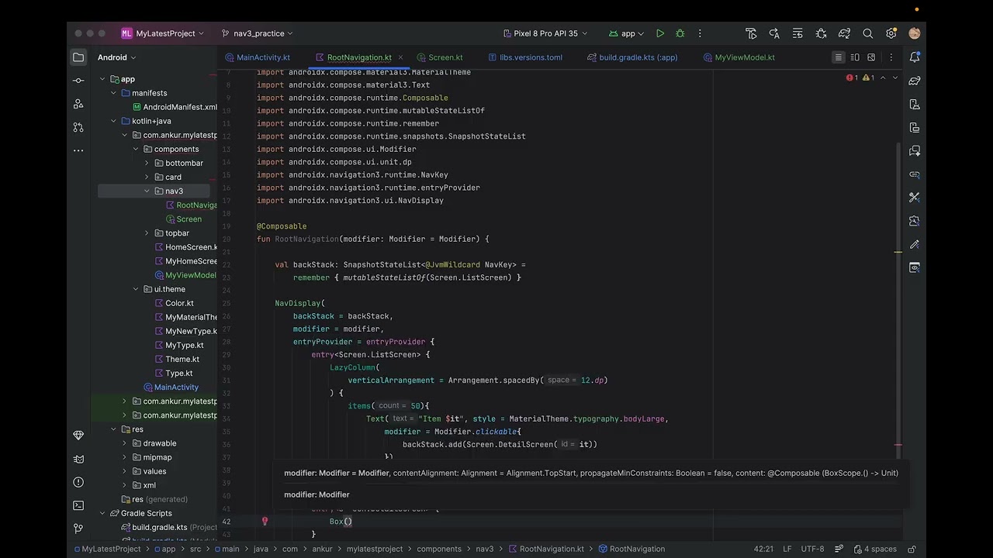Viewport: 993px width, 558px height.
Task: Collapse the nav3 folder
Action: (147, 191)
